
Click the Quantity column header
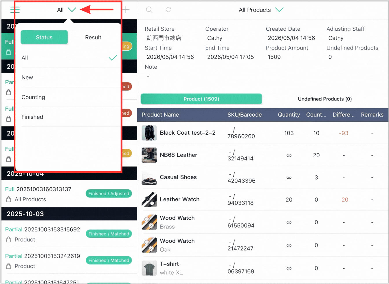coord(289,115)
